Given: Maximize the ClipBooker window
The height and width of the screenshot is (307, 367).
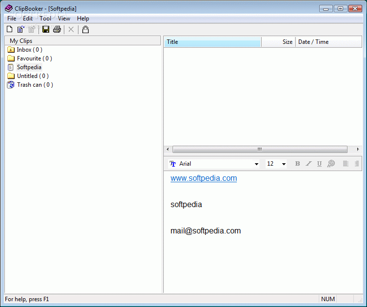Looking at the screenshot, I should point(340,9).
